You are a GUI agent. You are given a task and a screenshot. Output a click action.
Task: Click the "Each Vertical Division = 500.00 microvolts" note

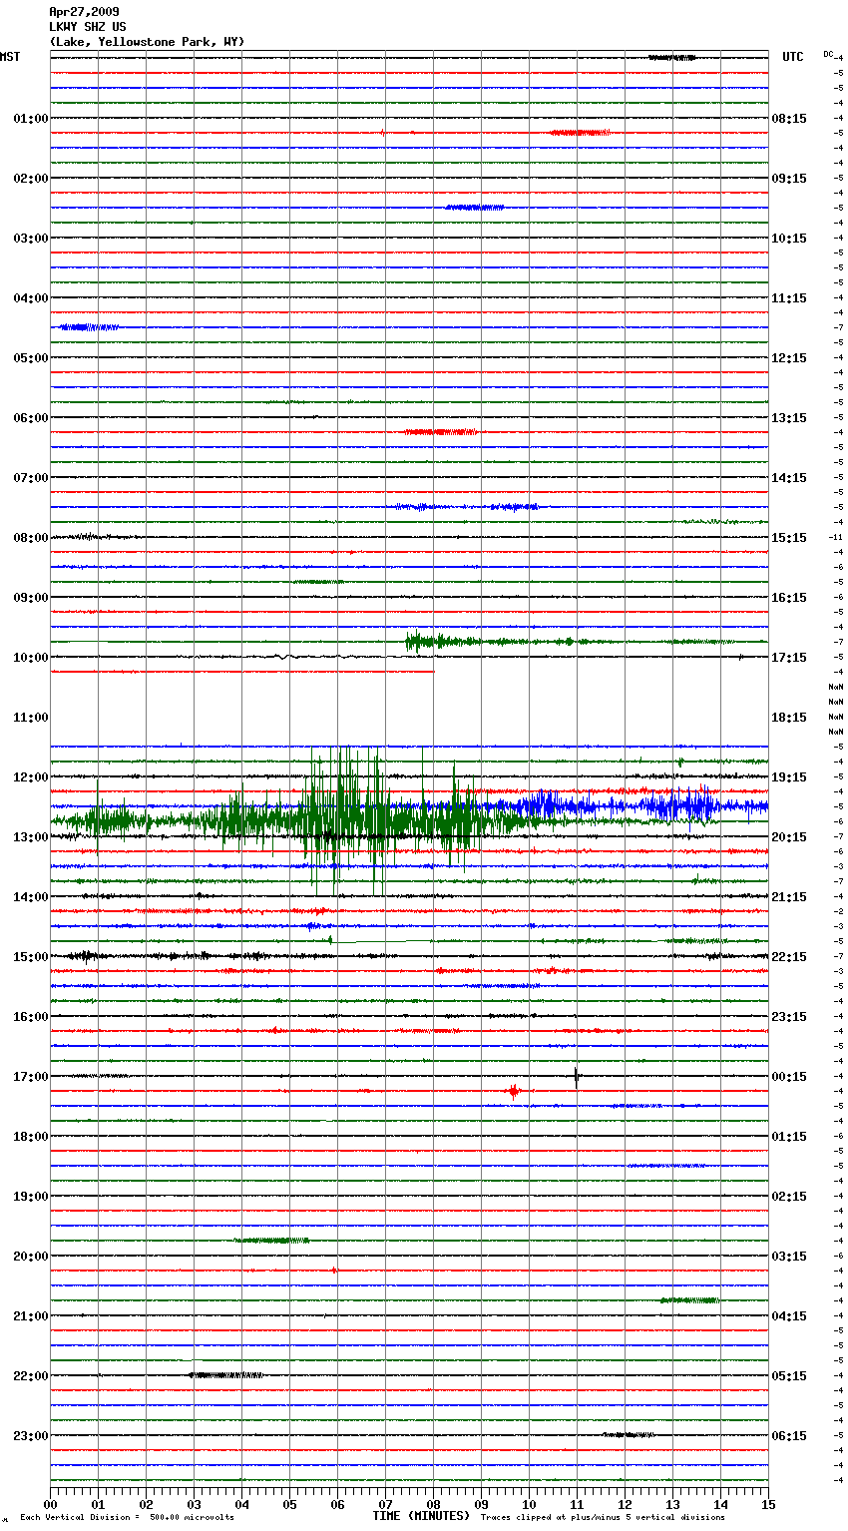click(x=127, y=1518)
